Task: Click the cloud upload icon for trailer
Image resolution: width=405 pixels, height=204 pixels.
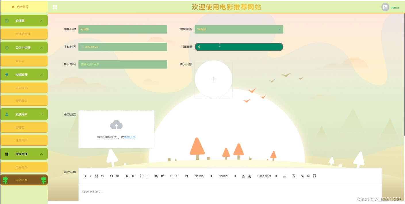Action: point(116,125)
